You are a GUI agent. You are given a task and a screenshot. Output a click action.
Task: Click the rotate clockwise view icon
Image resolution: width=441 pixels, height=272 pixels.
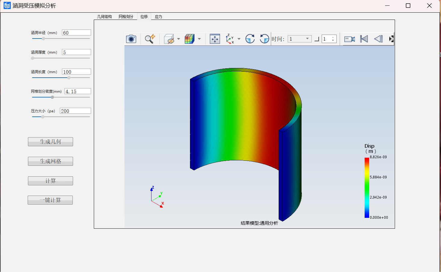point(250,39)
